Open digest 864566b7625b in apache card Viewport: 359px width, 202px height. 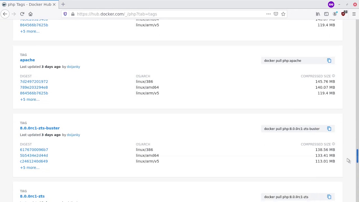(x=34, y=93)
